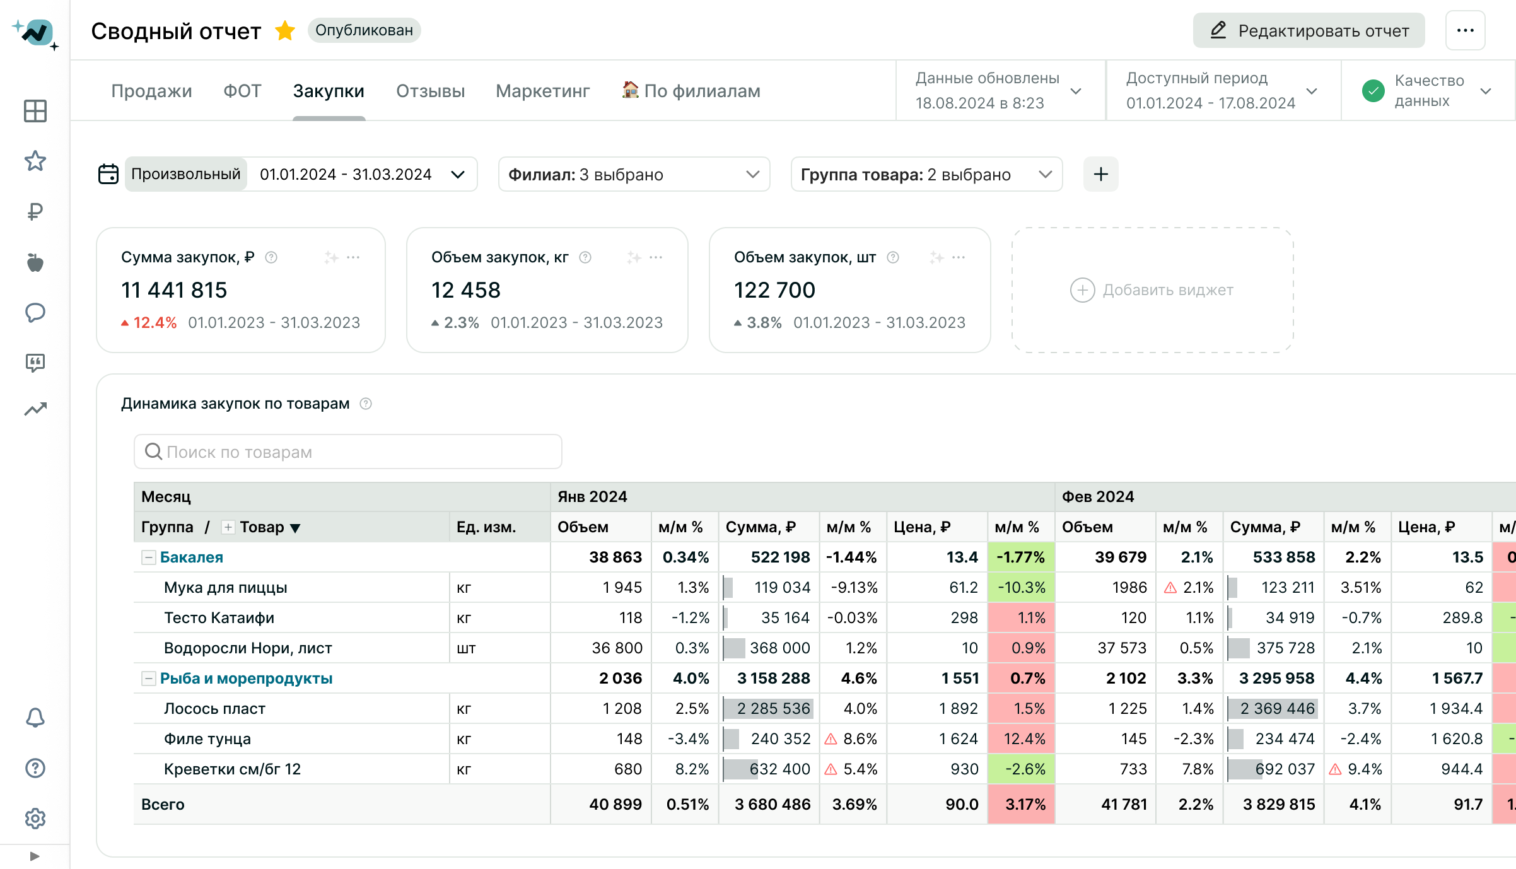Click Добавить виджет placeholder
The image size is (1516, 869).
tap(1152, 290)
